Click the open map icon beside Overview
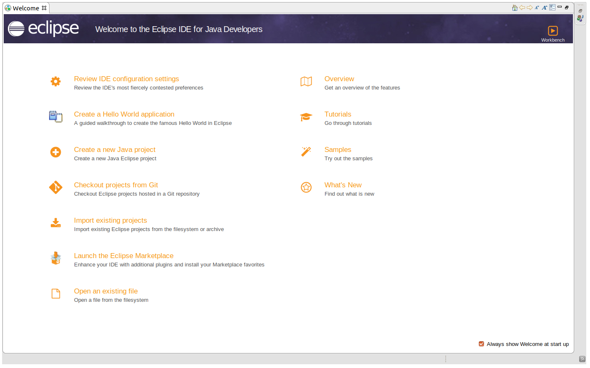Image resolution: width=590 pixels, height=368 pixels. (x=306, y=81)
